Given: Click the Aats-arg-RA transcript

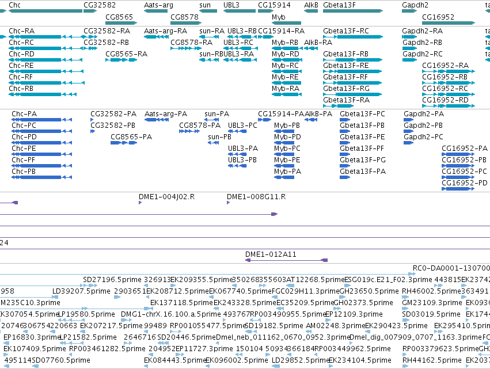Looking at the screenshot, I should click(x=156, y=37).
